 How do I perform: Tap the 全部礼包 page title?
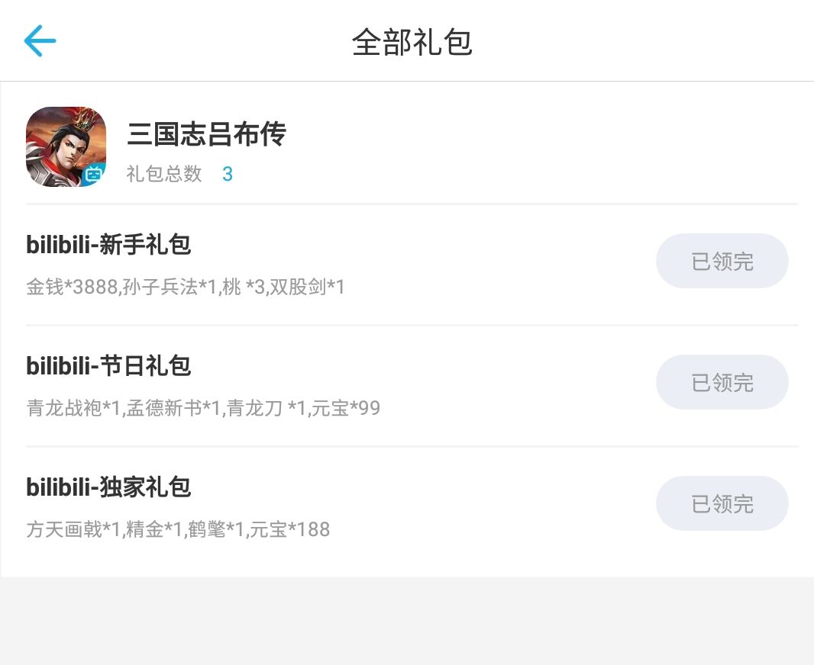[x=412, y=42]
